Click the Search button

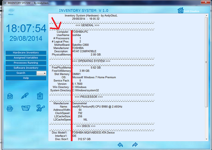(x=21, y=73)
